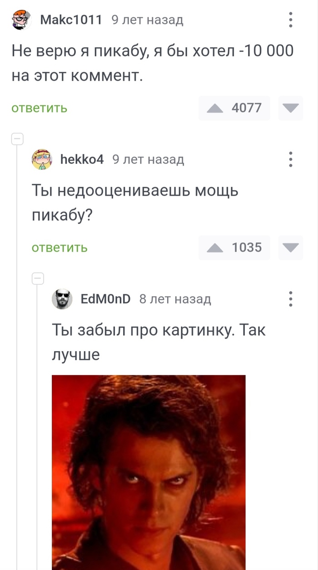The width and height of the screenshot is (318, 570).
Task: Open Dexter avatar of Makc1011
Action: (x=21, y=20)
